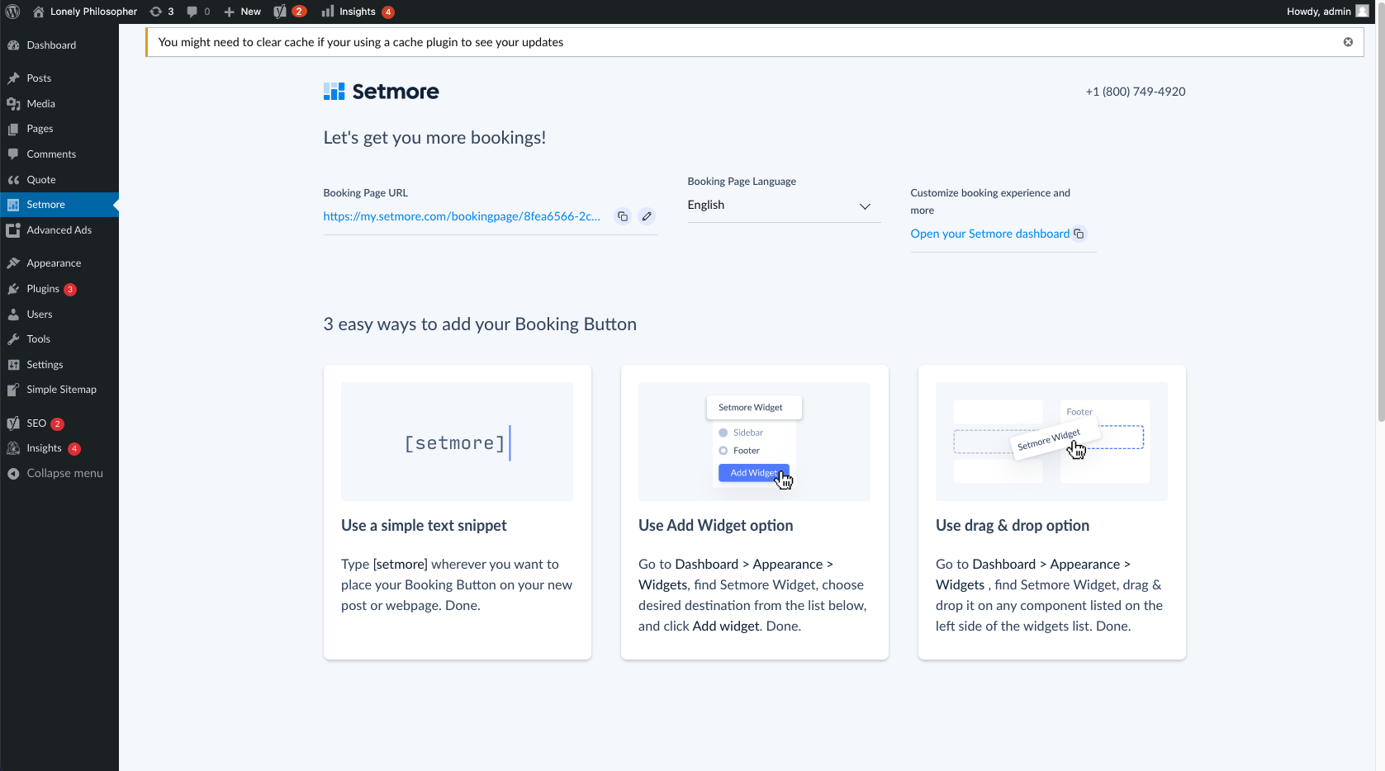Open the Pages icon in sidebar

[x=13, y=129]
